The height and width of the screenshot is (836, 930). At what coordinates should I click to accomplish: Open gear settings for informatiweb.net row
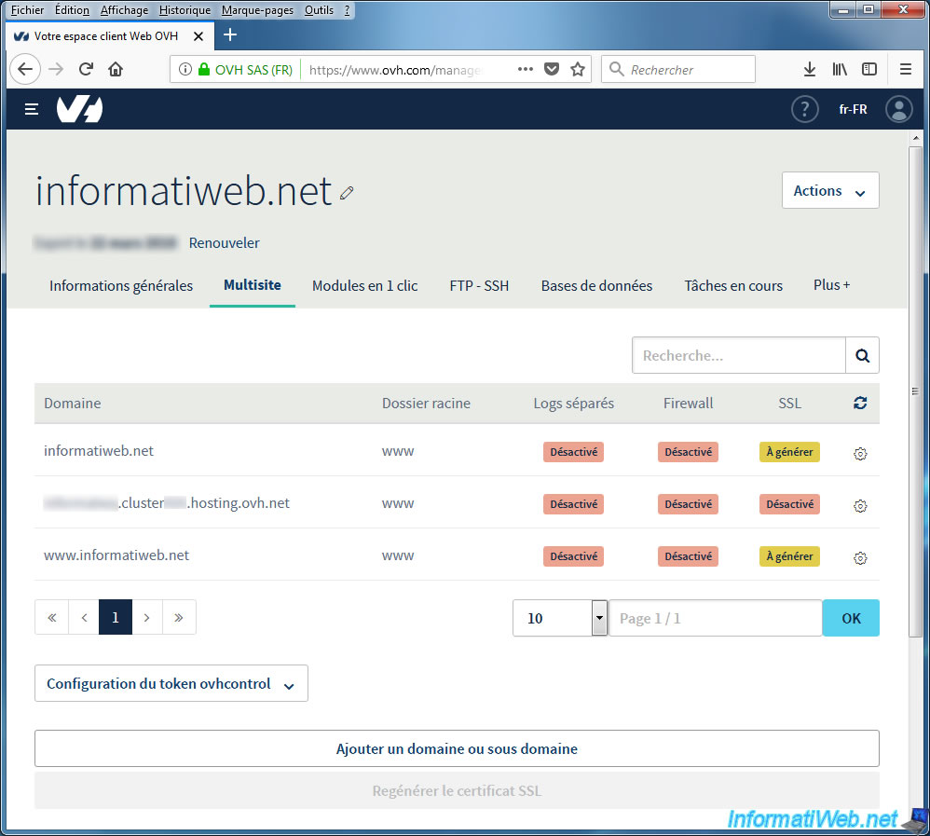860,454
